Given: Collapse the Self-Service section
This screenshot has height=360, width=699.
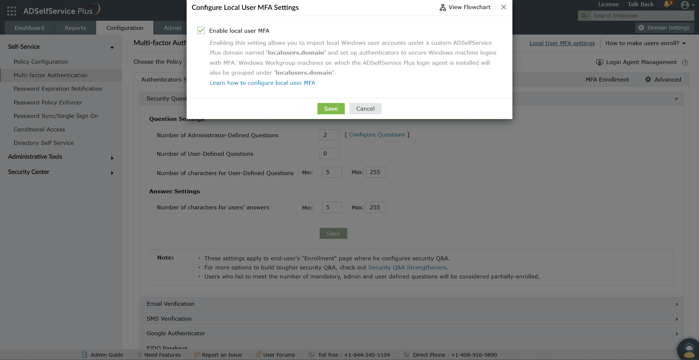Looking at the screenshot, I should click(112, 47).
